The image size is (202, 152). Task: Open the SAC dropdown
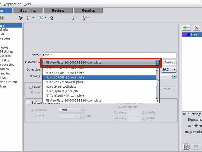pos(169,69)
